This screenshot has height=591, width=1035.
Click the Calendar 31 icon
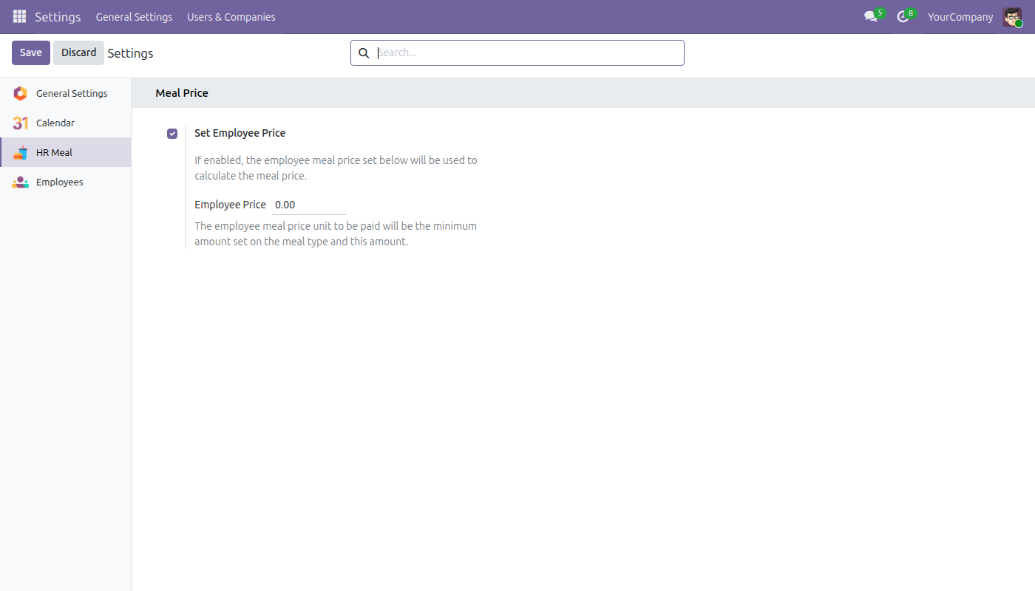[x=21, y=123]
